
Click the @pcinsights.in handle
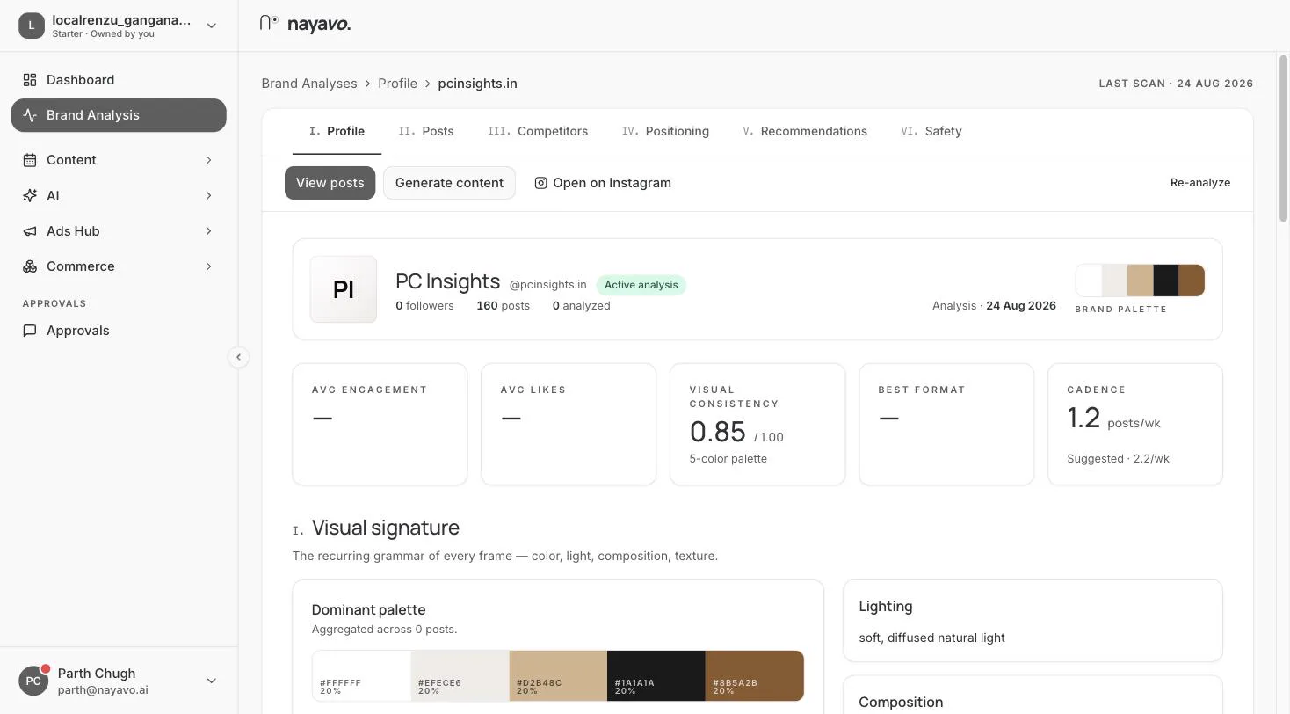547,285
